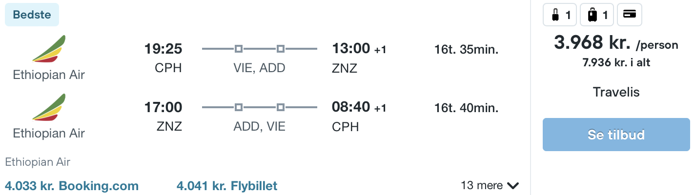Open the Se tilbud offer button
Screen dimensions: 695x195
(x=616, y=135)
